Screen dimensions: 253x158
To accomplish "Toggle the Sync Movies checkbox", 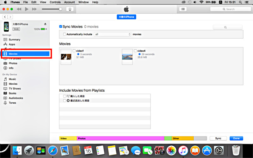I will (x=61, y=27).
